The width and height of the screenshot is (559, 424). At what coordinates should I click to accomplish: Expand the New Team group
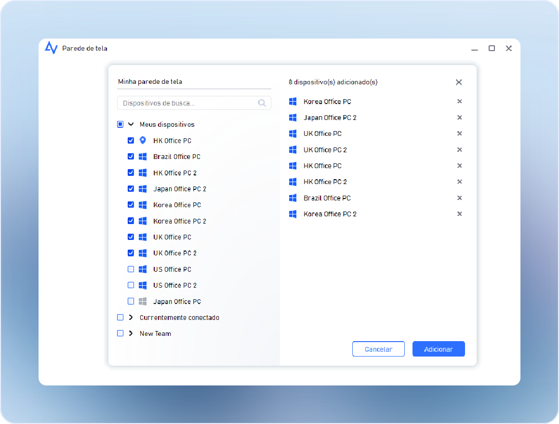tap(131, 333)
